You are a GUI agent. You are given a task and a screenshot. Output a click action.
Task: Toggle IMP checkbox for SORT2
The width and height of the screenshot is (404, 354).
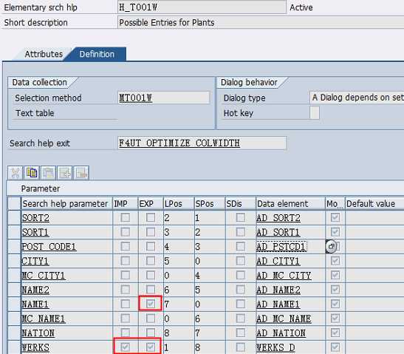[126, 217]
